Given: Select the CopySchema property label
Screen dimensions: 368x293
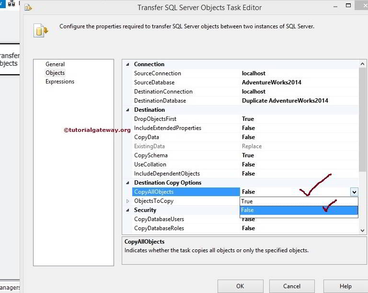Looking at the screenshot, I should pos(150,155).
